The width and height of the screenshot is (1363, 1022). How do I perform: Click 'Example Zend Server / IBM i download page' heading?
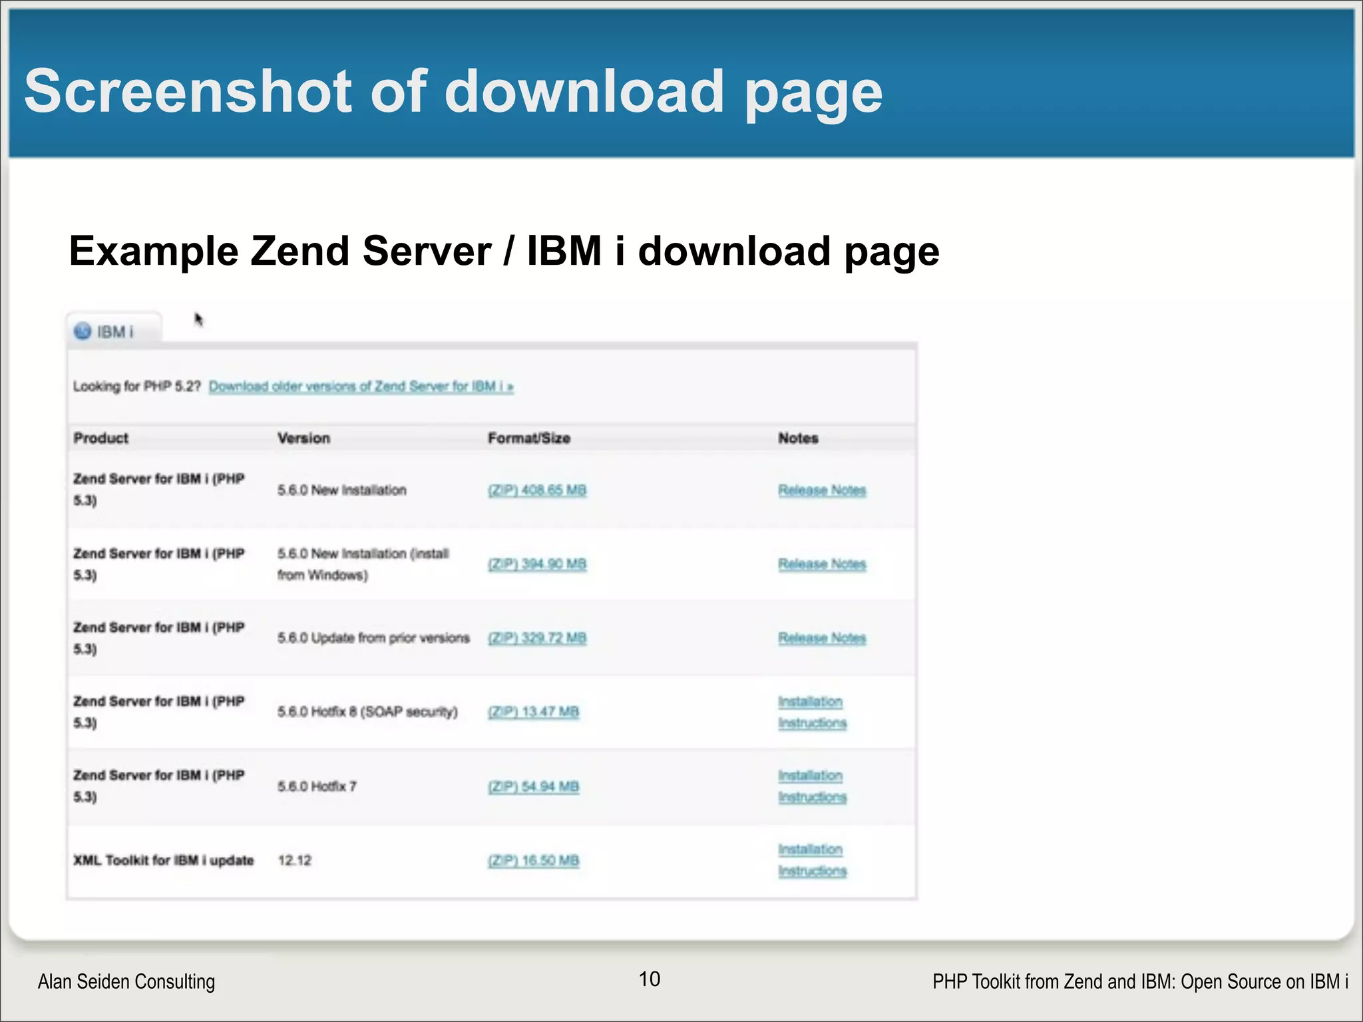coord(504,252)
